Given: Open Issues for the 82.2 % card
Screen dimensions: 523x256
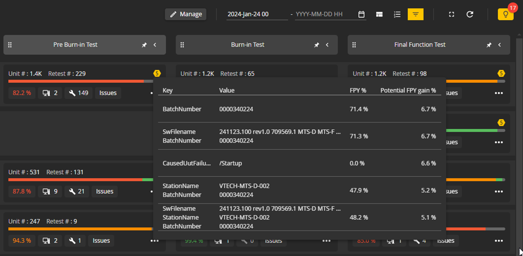Looking at the screenshot, I should (x=108, y=93).
